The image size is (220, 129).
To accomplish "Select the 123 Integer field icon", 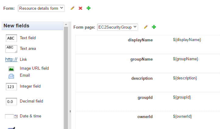I will coord(11,87).
